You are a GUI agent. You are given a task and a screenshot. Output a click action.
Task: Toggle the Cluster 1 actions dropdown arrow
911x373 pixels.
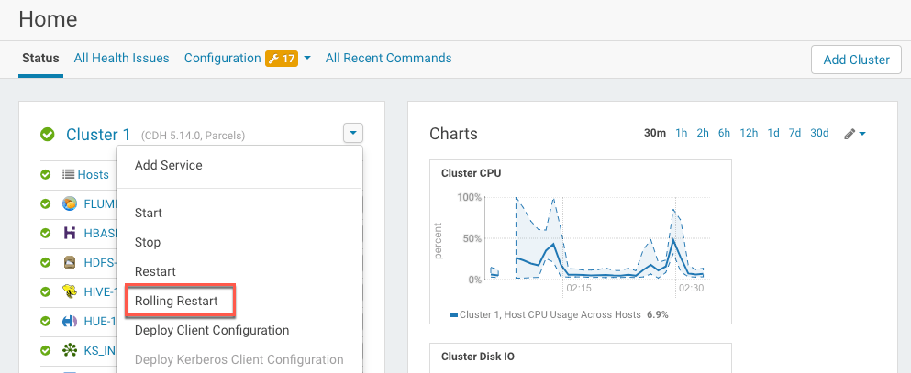[x=353, y=133]
